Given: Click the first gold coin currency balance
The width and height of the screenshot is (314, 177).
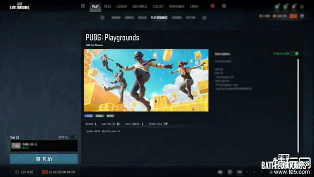Looking at the screenshot, I should (265, 16).
